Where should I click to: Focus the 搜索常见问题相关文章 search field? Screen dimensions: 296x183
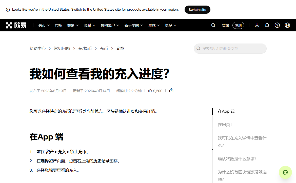point(230,49)
